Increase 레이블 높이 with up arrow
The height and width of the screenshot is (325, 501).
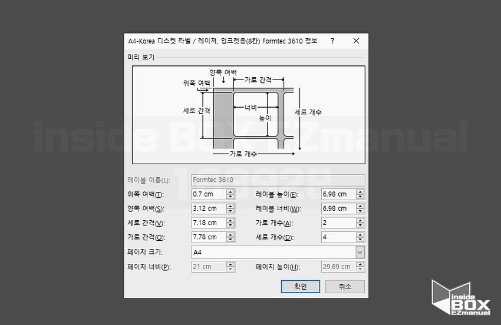(x=360, y=191)
